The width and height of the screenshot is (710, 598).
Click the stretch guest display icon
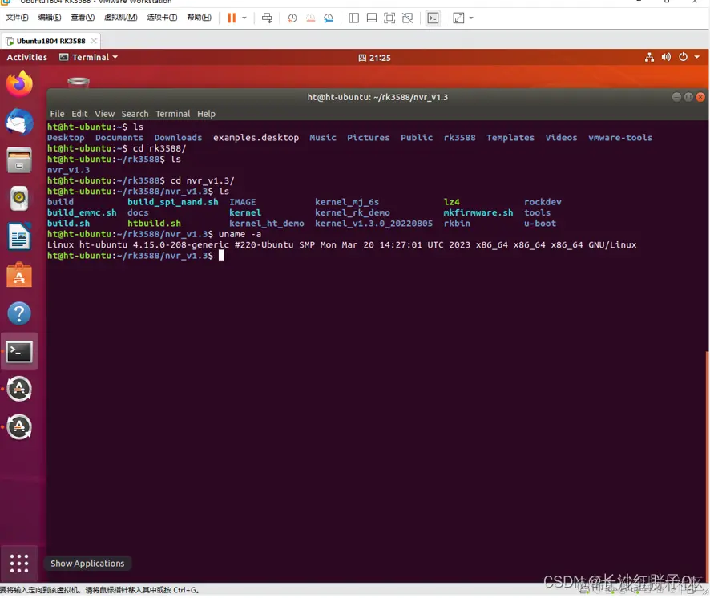458,18
